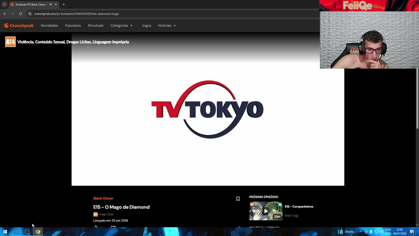Click the Crunchyroll logo in the header
Screen dimensions: 419x236
(x=19, y=26)
